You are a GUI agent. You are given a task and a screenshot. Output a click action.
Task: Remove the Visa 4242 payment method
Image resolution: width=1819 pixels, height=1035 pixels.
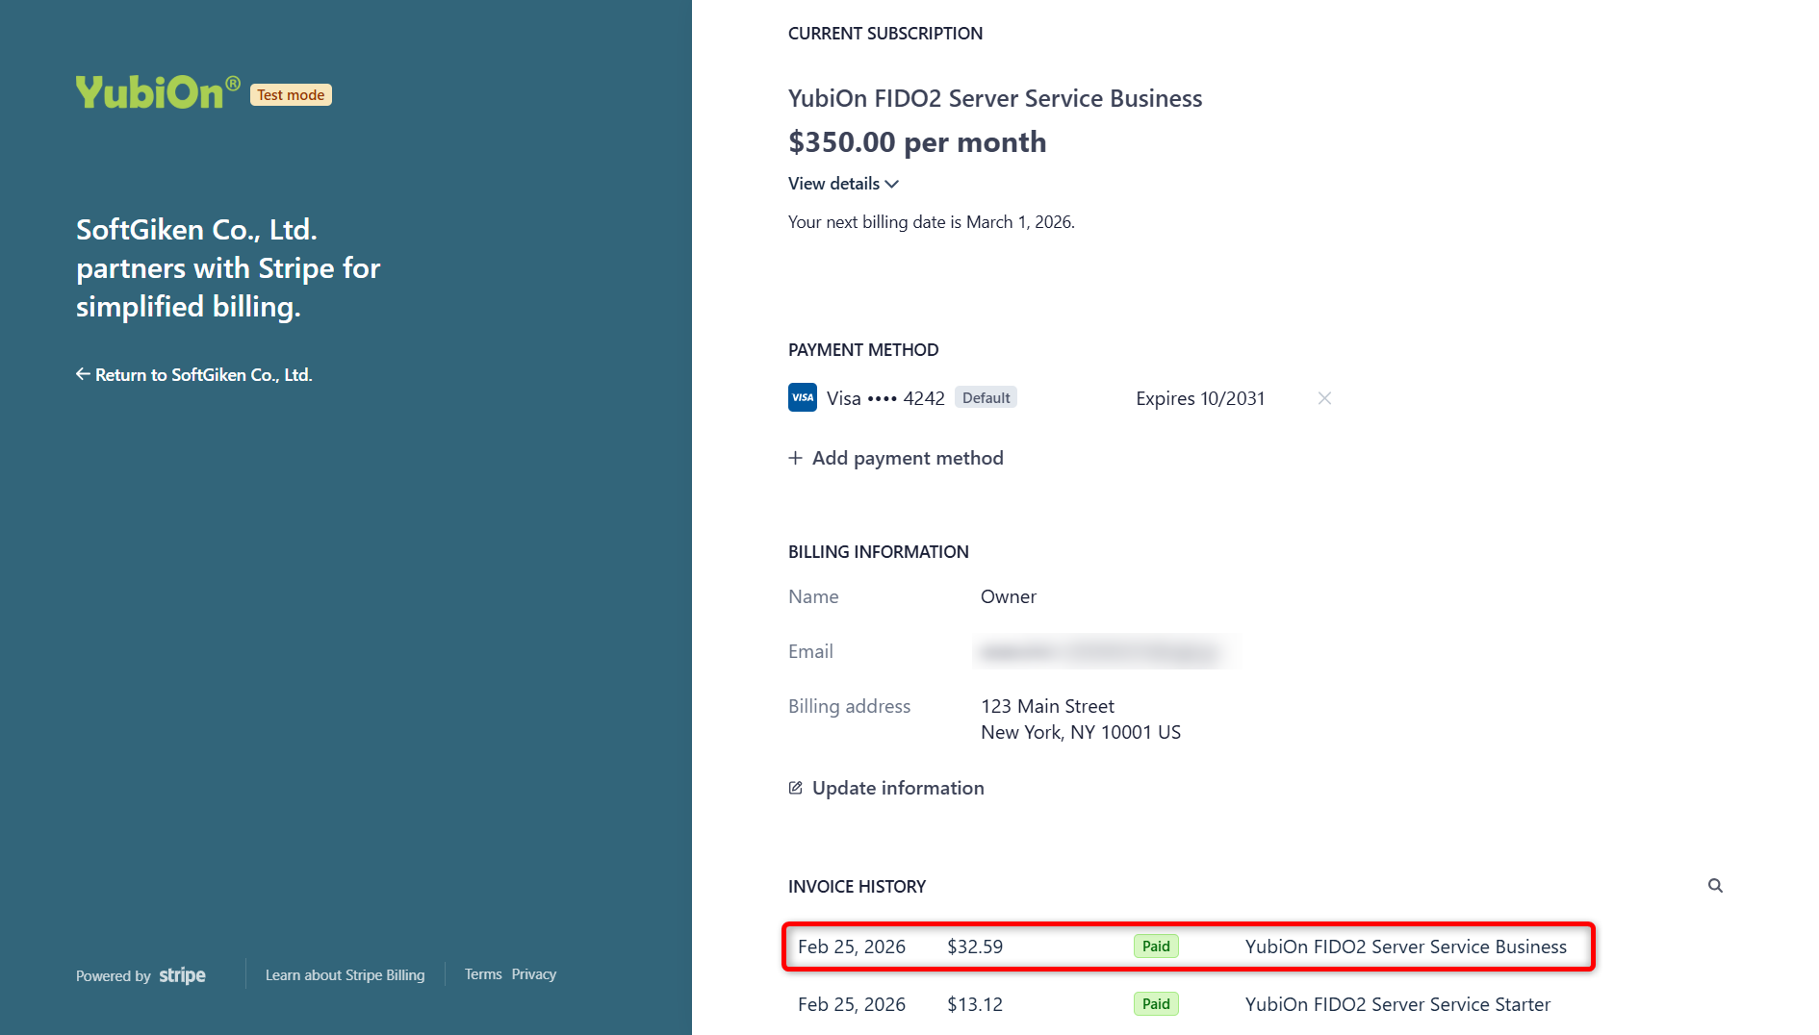(1324, 398)
